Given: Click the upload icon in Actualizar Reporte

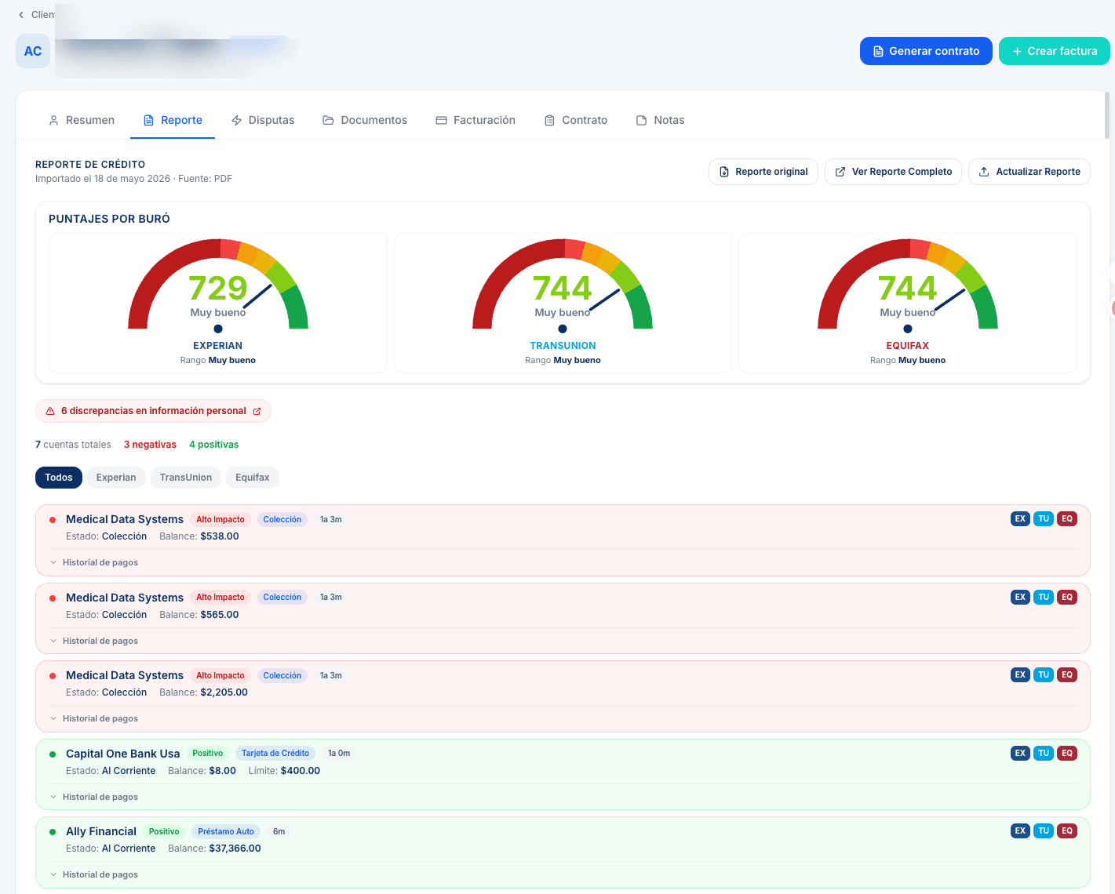Looking at the screenshot, I should [x=984, y=172].
